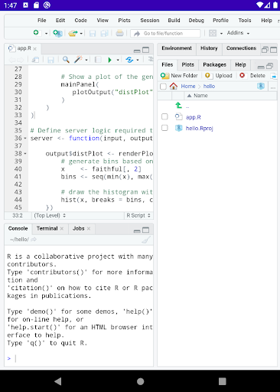
Task: Click the green Run App arrow
Action: 109,60
